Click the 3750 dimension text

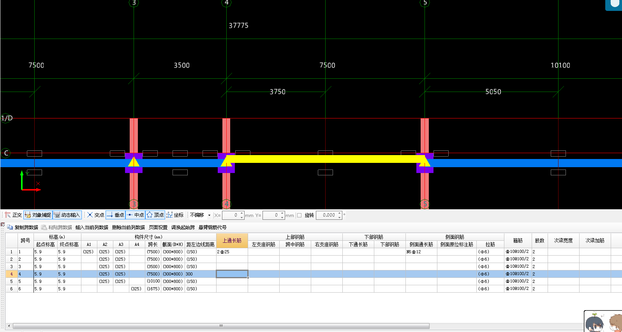(x=277, y=92)
